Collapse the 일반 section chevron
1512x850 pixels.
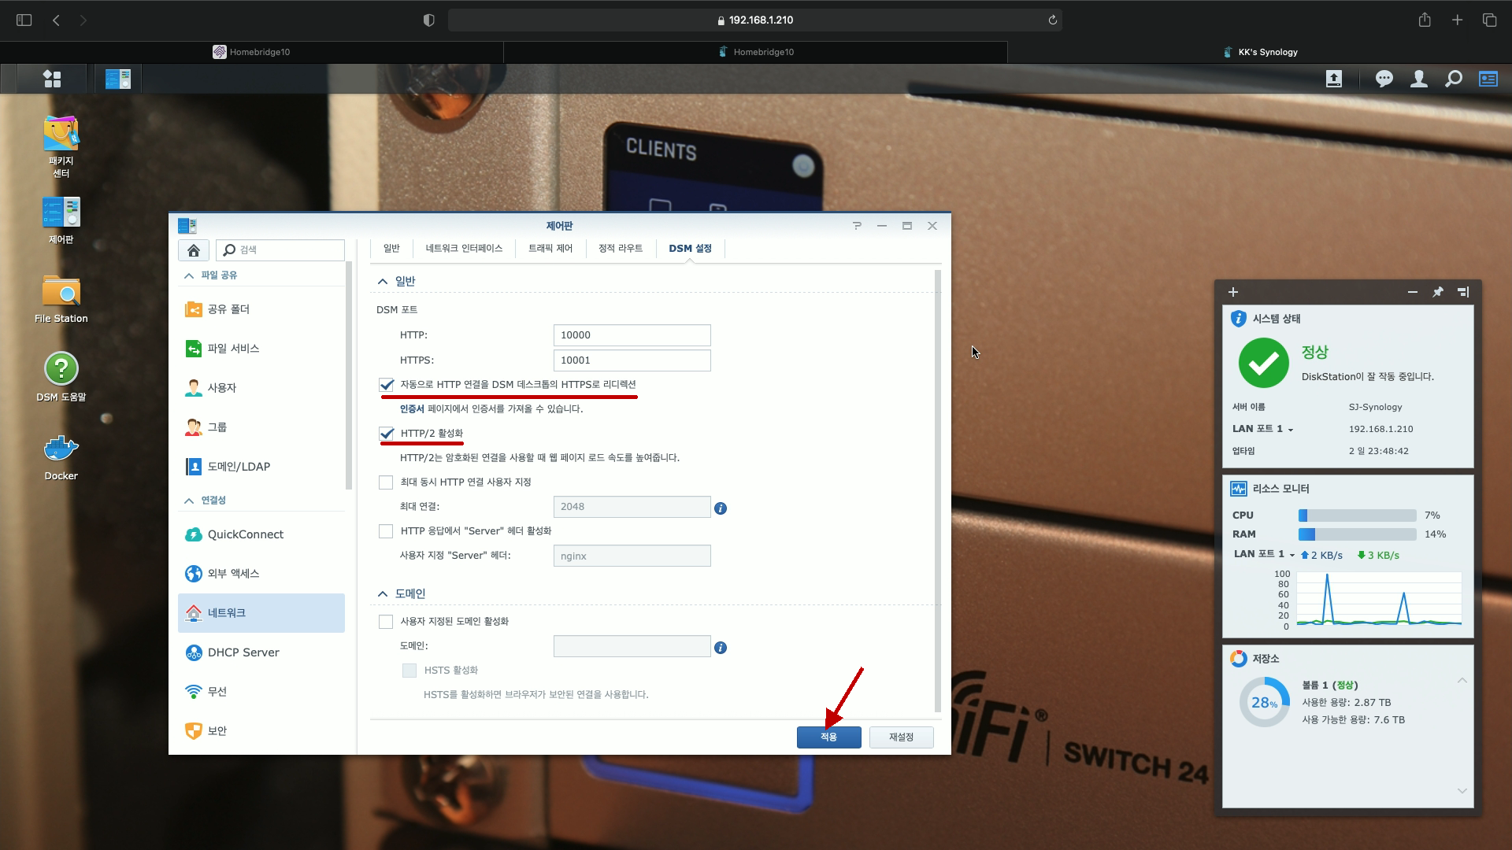pos(383,282)
